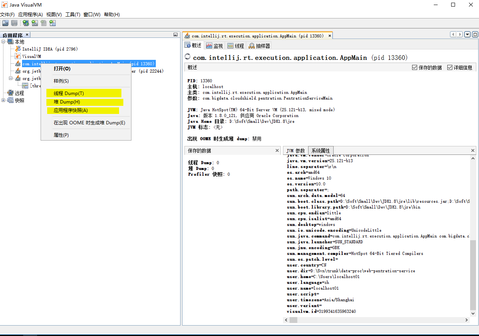The height and width of the screenshot is (336, 479).
Task: Click the VisualVM application icon in tree
Action: point(18,56)
